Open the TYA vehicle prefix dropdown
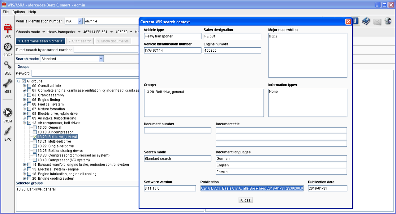 [x=80, y=21]
